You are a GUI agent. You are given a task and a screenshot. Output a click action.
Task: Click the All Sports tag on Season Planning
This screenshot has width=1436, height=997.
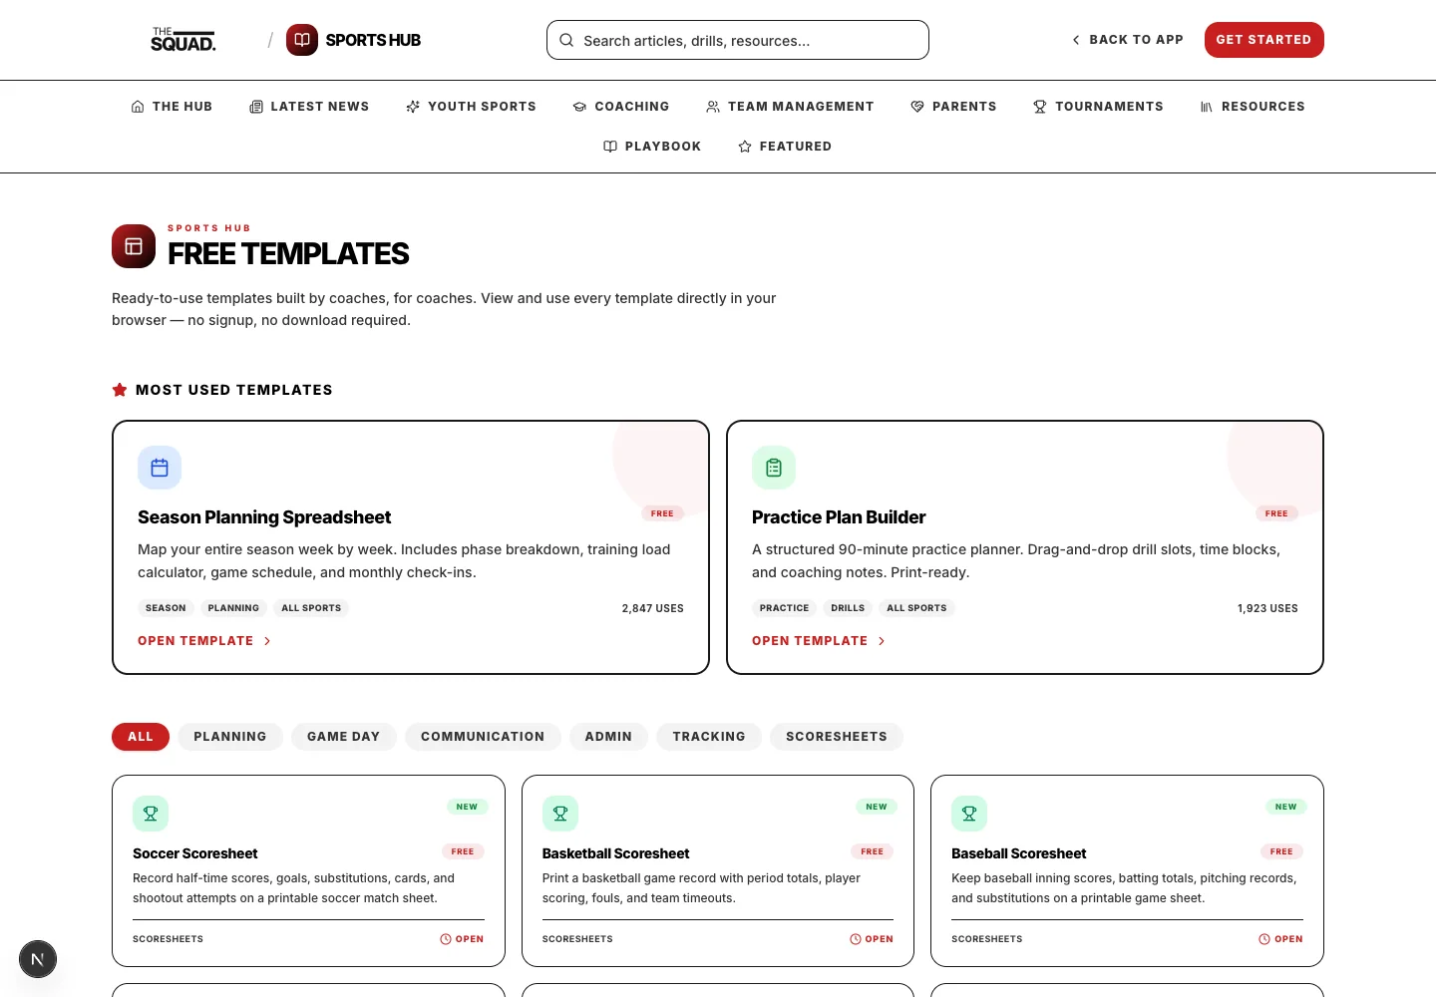311,608
